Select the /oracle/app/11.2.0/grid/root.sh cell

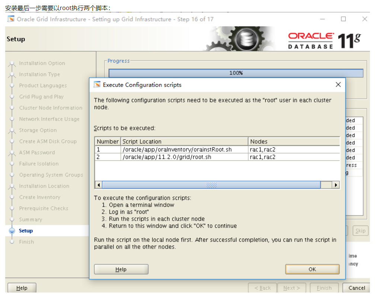pos(184,157)
